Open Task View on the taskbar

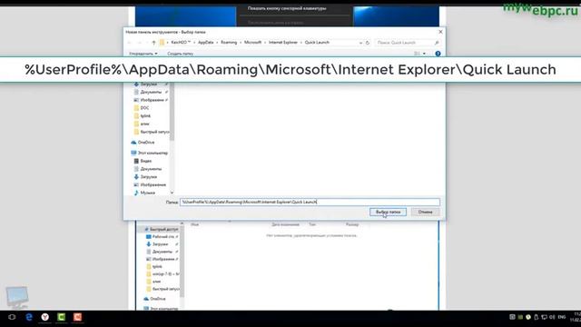pyautogui.click(x=12, y=317)
